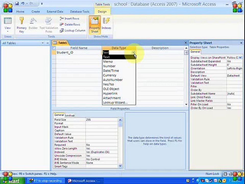Open the Database Tools ribbon tab
This screenshot has height=184, width=245.
(x=80, y=11)
